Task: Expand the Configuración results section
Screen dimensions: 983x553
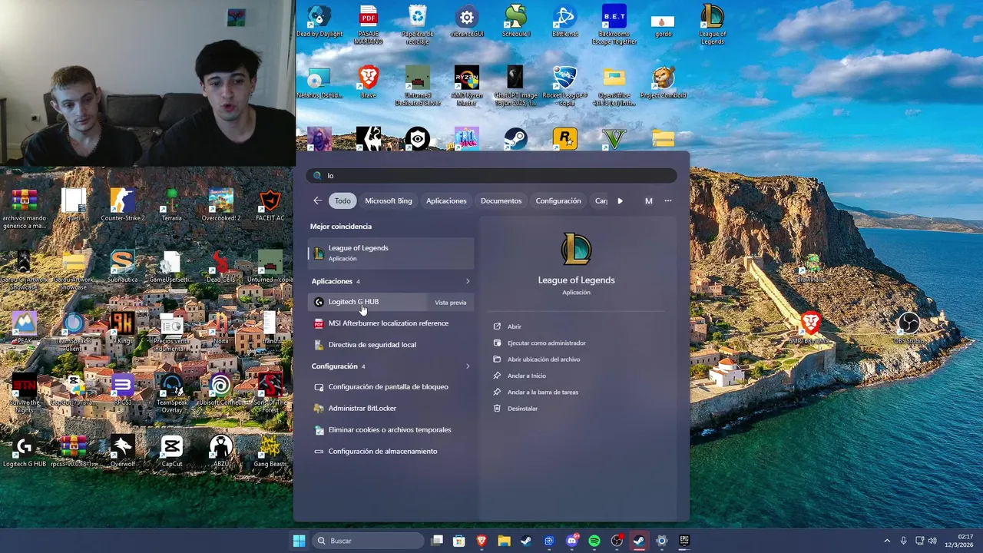Action: click(467, 366)
